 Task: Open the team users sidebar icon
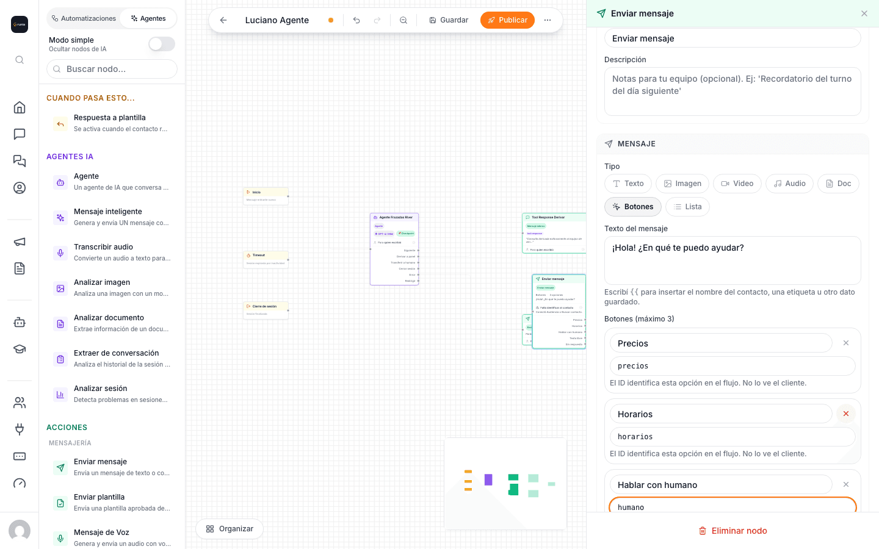(x=20, y=403)
